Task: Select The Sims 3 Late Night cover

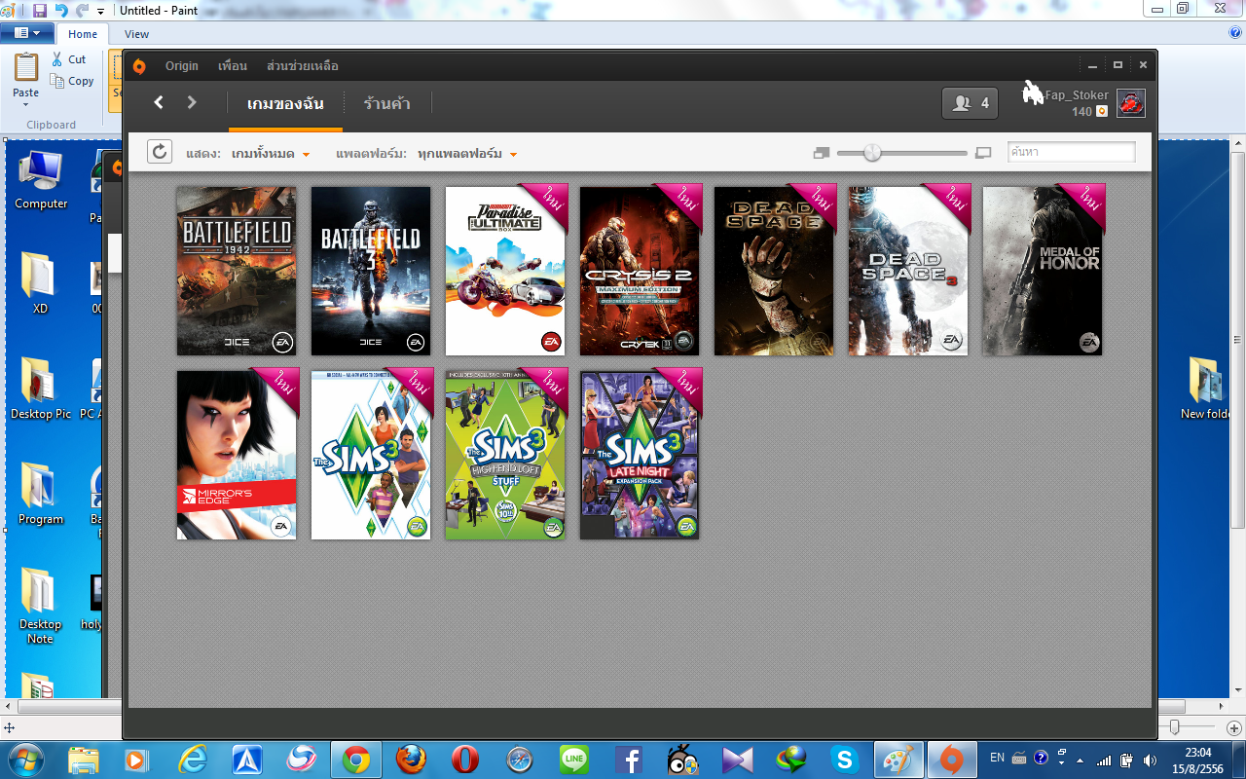Action: [x=640, y=454]
